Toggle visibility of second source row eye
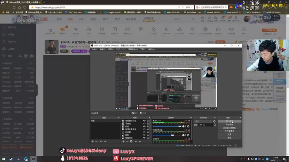This screenshot has height=162, width=289. point(144,123)
